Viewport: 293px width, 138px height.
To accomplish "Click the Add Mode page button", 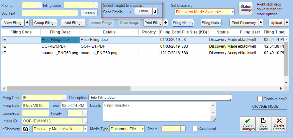I will click(263, 124).
